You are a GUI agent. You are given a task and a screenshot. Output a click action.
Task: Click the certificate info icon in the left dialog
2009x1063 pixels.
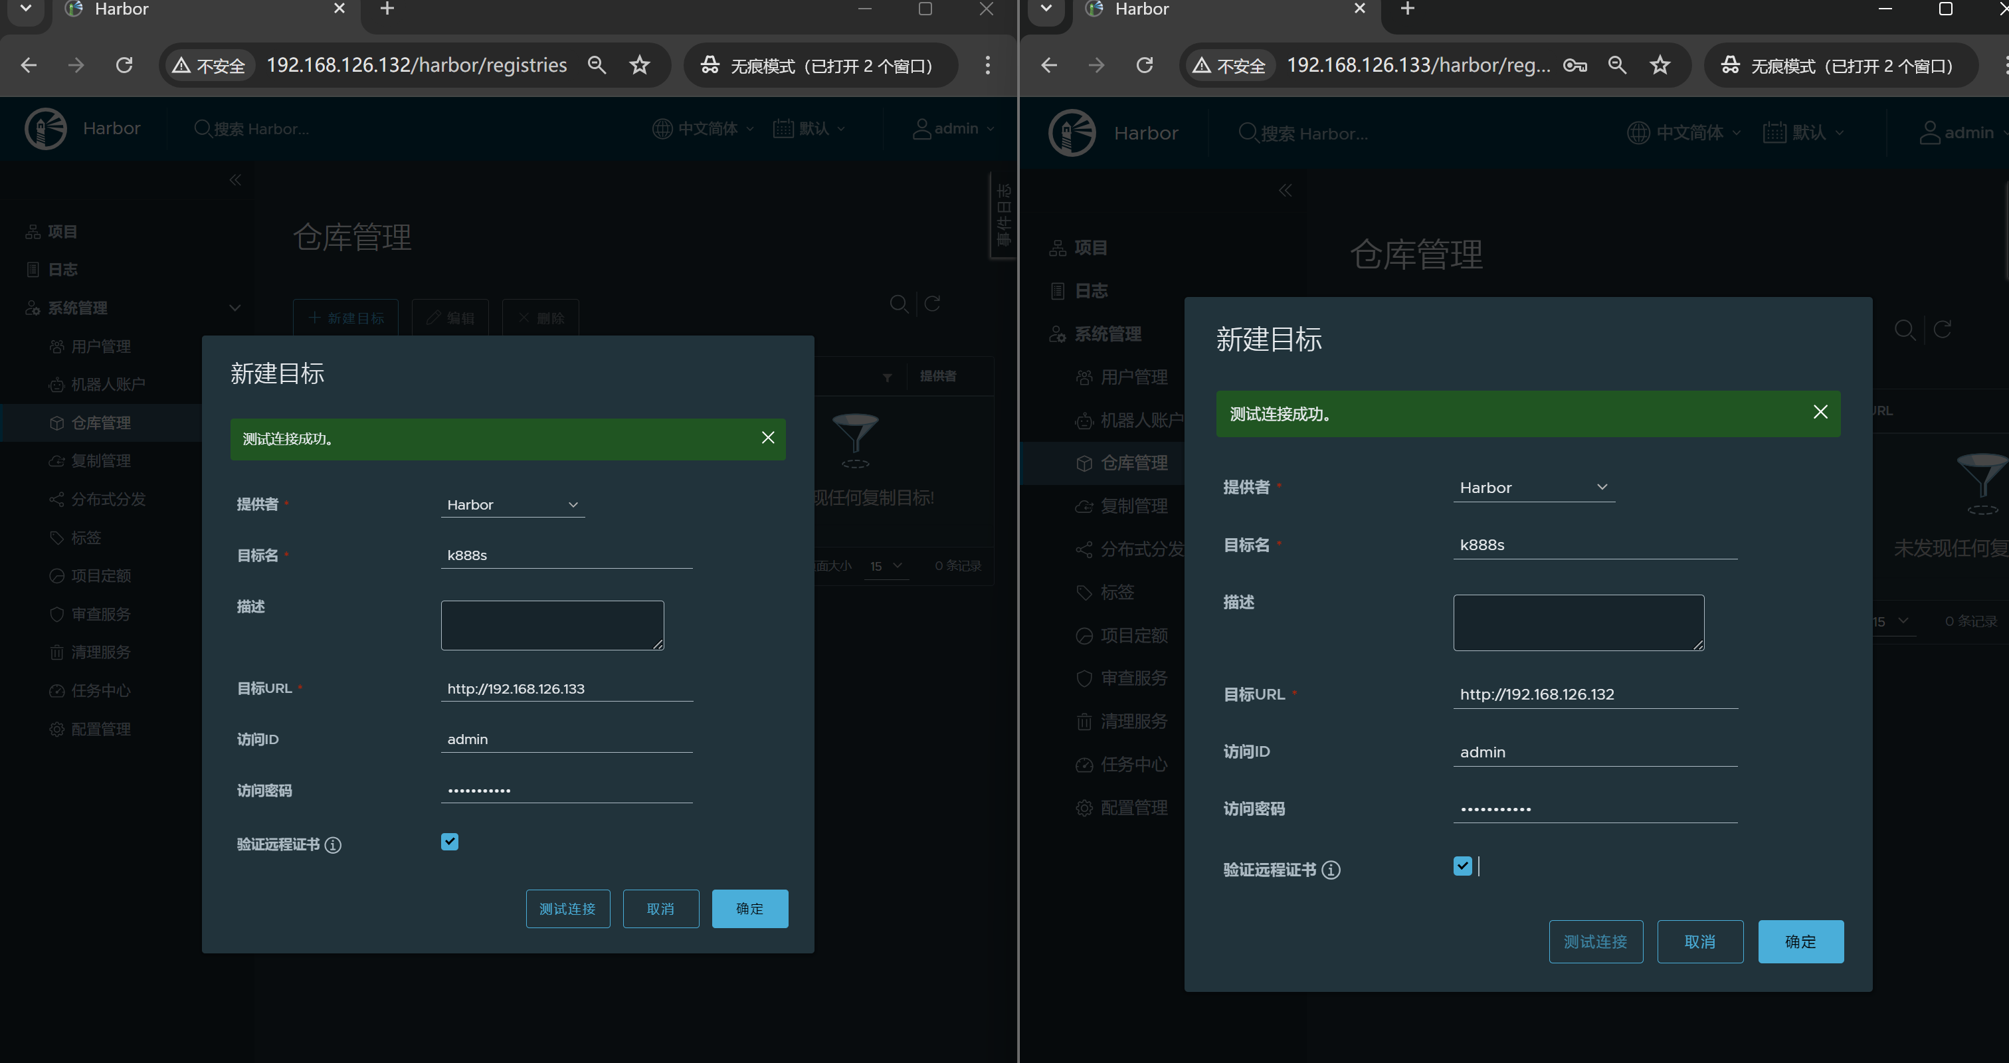click(x=333, y=844)
